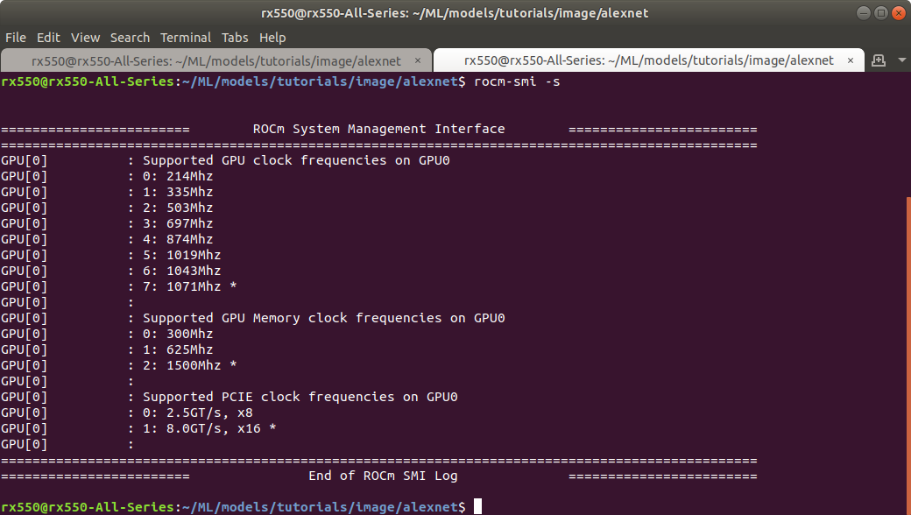
Task: Close the active second terminal tab
Action: coord(851,60)
